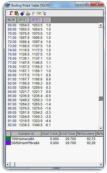
Task: Click the globe export icon
Action: click(x=22, y=14)
